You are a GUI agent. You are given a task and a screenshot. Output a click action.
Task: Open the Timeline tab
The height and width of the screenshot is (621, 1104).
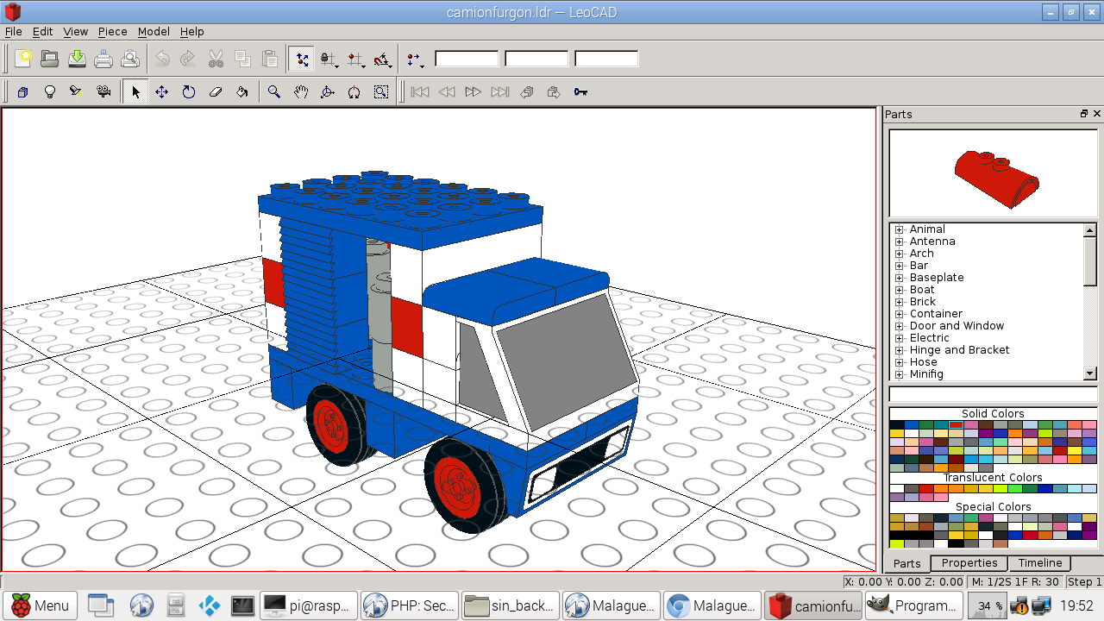coord(1039,563)
